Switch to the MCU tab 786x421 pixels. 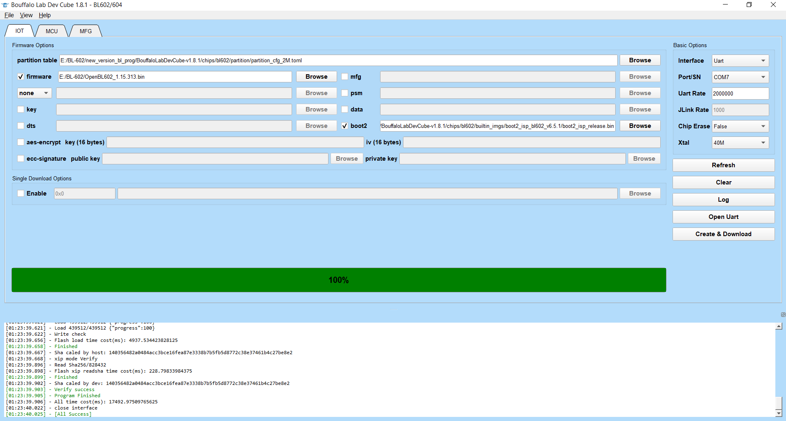pos(52,31)
